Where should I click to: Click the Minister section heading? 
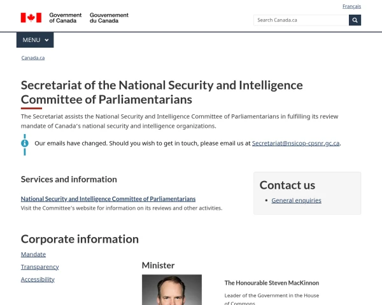(158, 265)
